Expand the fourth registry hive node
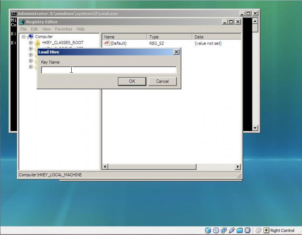This screenshot has height=235, width=302. tap(31, 61)
